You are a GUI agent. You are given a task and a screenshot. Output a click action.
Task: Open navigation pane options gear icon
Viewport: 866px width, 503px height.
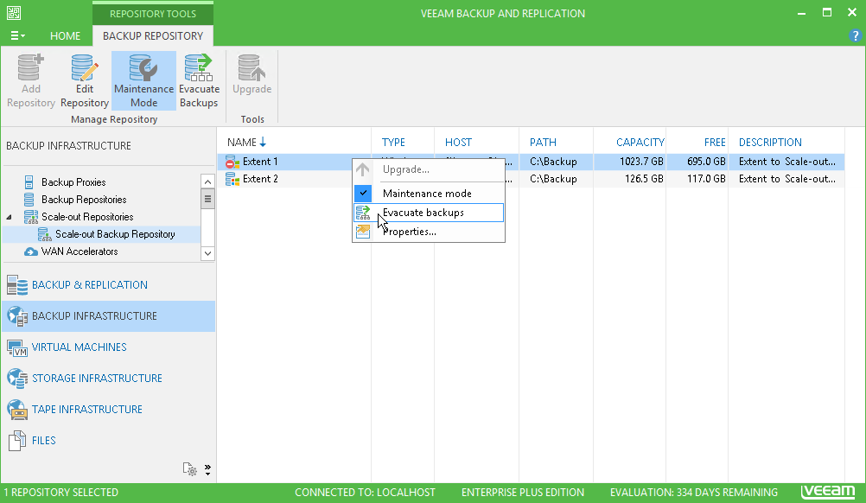pyautogui.click(x=189, y=469)
